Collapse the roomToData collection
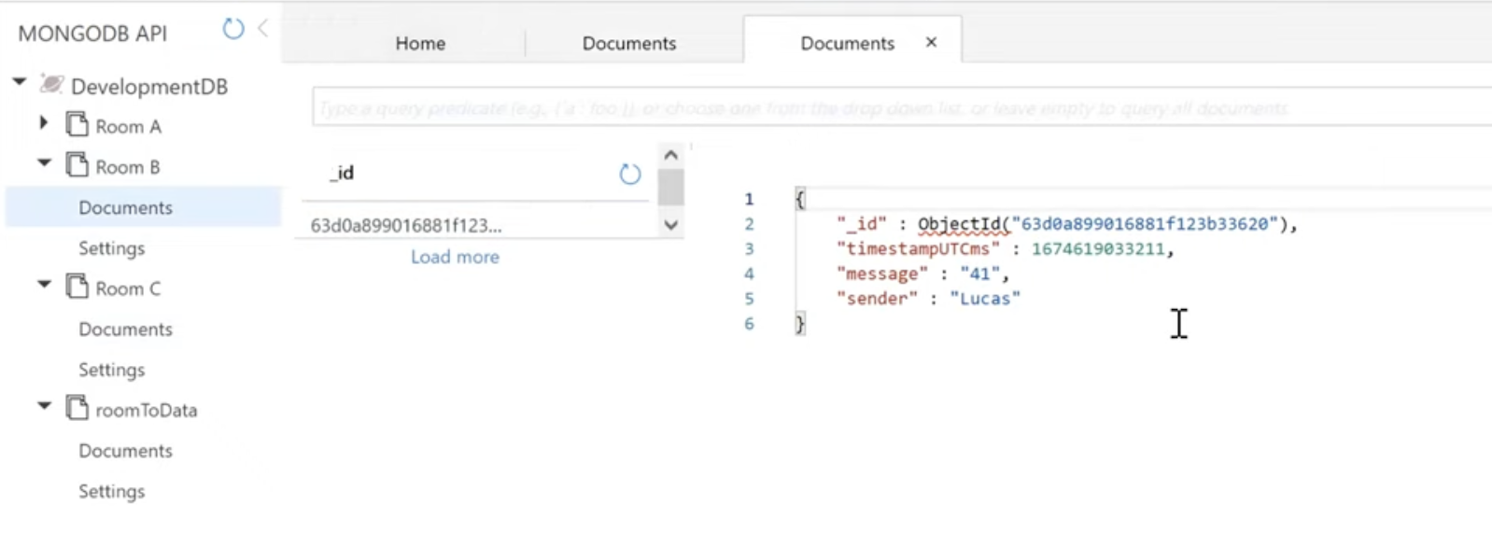Image resolution: width=1492 pixels, height=547 pixels. pos(44,405)
